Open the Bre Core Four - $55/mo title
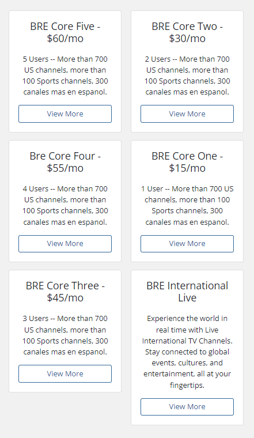254x438 pixels. click(65, 162)
